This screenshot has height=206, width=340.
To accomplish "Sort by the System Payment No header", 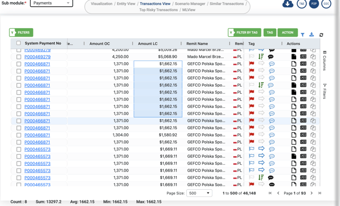I will (x=43, y=43).
